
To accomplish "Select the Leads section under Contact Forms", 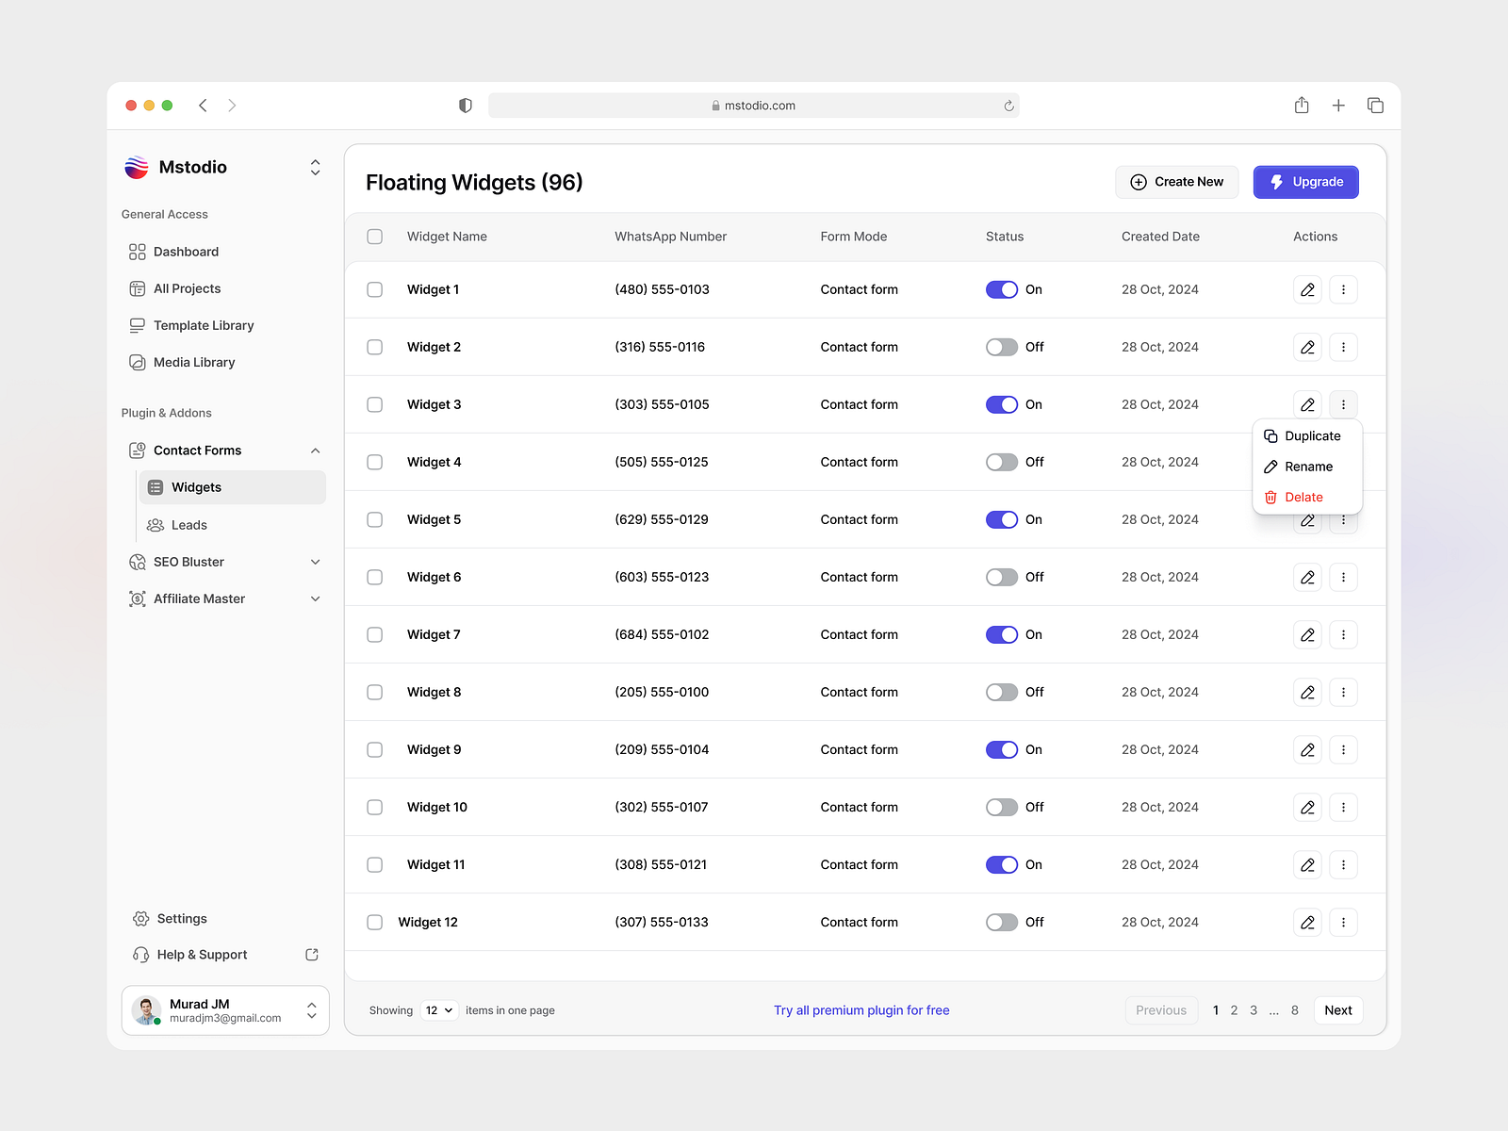I will tap(188, 525).
